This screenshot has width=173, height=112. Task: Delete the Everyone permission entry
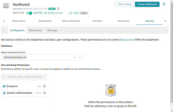tap(45, 86)
